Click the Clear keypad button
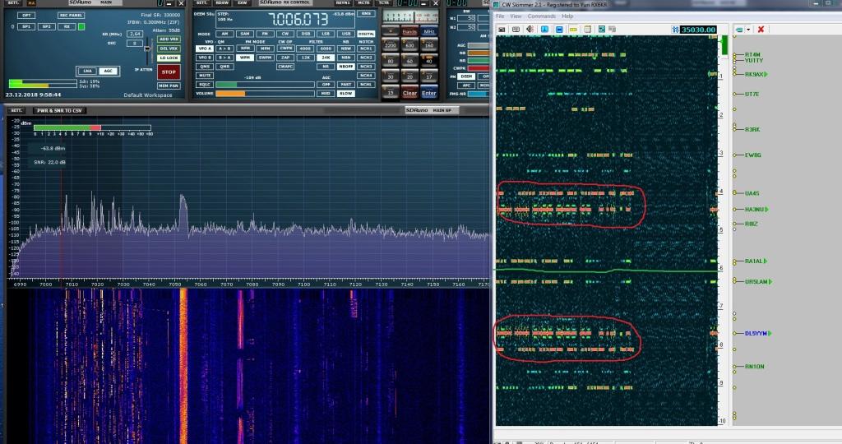 (409, 93)
